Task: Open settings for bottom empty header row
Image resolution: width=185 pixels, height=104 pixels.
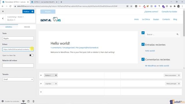Action: 41,92
